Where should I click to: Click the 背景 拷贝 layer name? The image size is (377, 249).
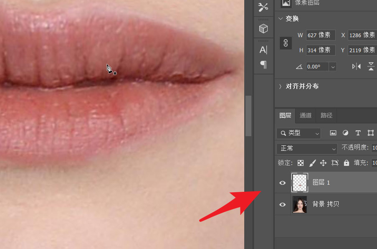(x=326, y=204)
